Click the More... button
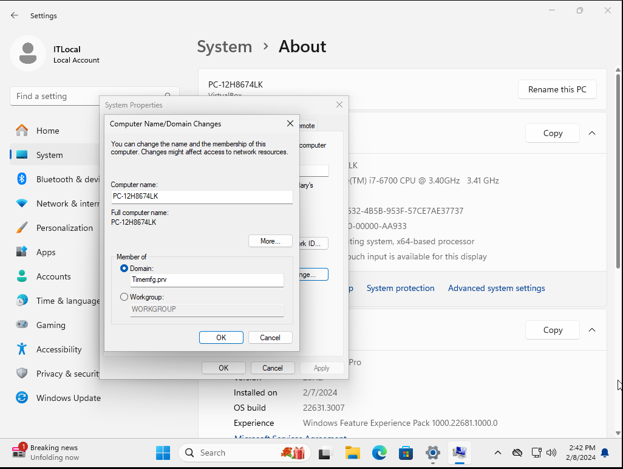 (270, 241)
